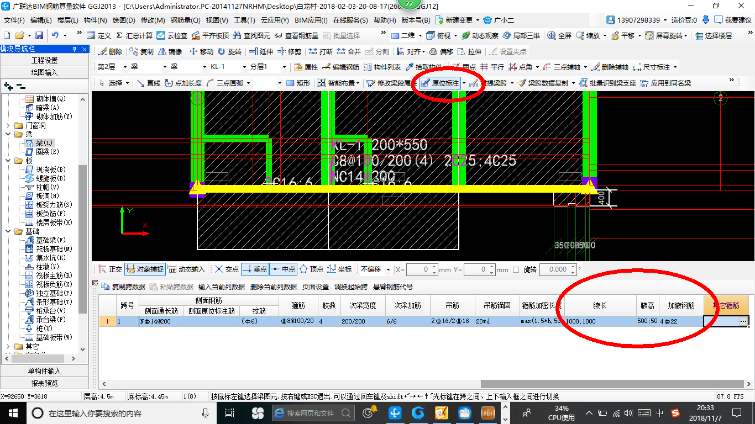Click the ellipsis button in 其它箍筋 cell
The width and height of the screenshot is (755, 424).
743,321
